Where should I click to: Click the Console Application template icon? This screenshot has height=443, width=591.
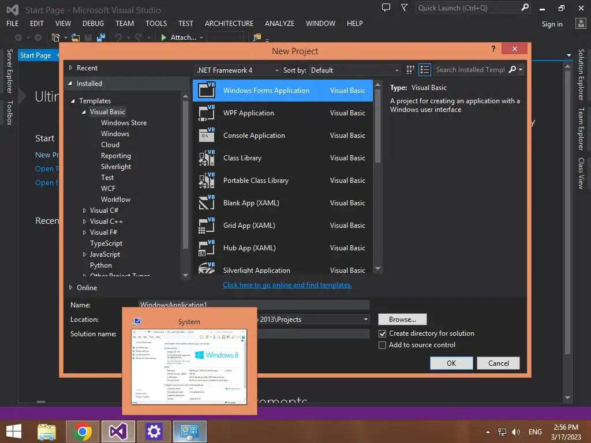(x=207, y=135)
